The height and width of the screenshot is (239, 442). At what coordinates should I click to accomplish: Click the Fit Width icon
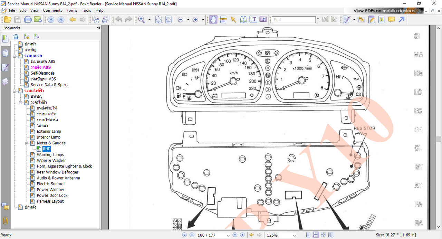click(169, 20)
